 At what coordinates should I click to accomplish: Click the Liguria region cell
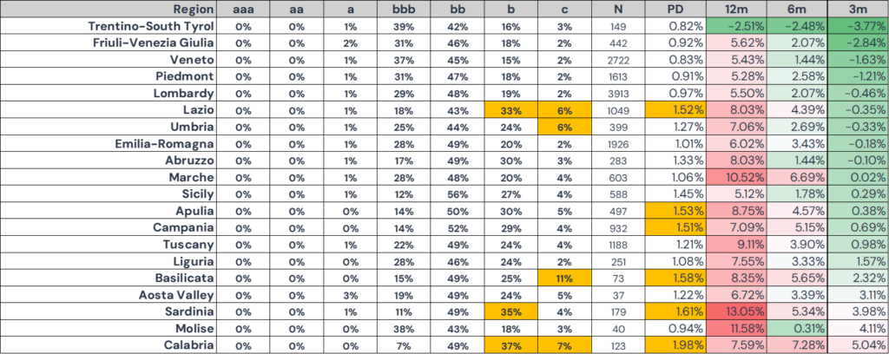pyautogui.click(x=109, y=261)
